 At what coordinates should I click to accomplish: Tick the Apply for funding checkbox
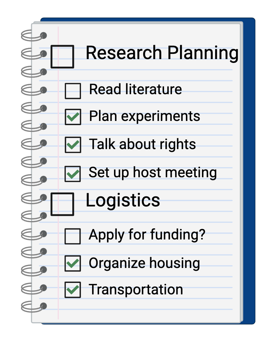pyautogui.click(x=73, y=236)
